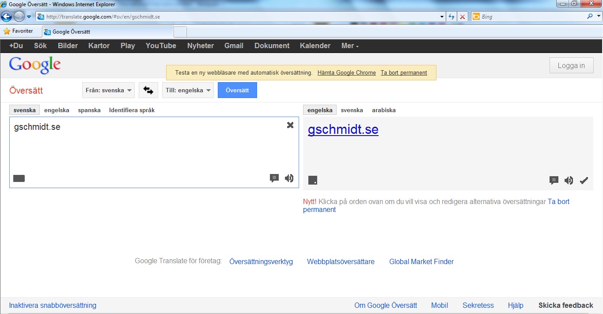
Task: Rate translation with checkmark icon
Action: point(584,180)
